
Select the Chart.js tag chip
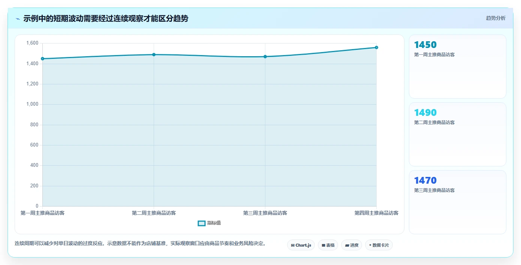point(301,245)
